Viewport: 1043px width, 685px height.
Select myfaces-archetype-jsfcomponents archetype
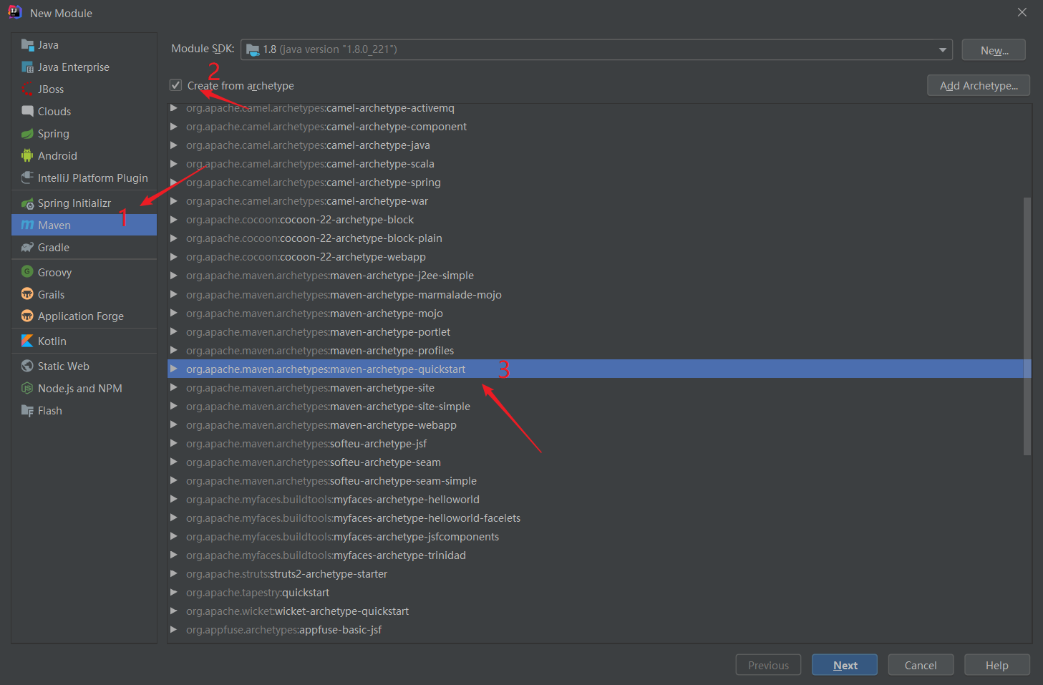pyautogui.click(x=598, y=537)
